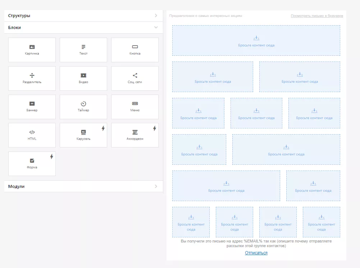Select third drop zone in three-column row
The width and height of the screenshot is (360, 268).
tap(314, 113)
